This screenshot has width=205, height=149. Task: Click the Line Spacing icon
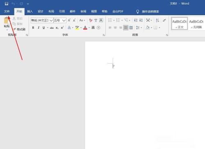point(138,28)
